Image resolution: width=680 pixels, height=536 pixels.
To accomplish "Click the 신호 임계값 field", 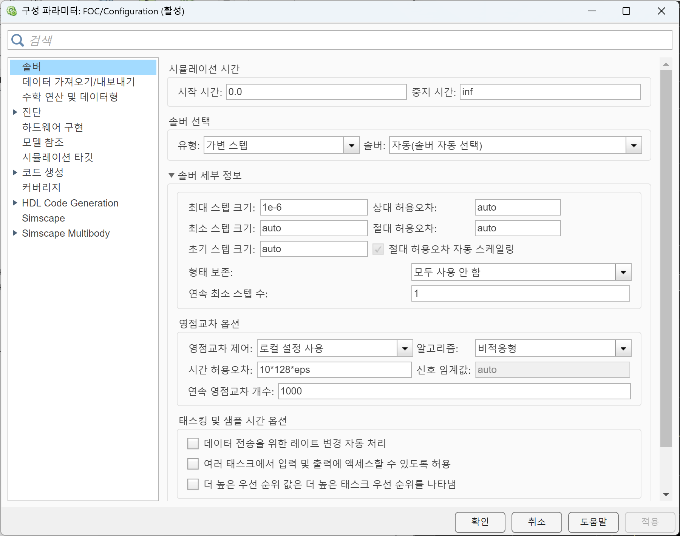I will (x=553, y=370).
